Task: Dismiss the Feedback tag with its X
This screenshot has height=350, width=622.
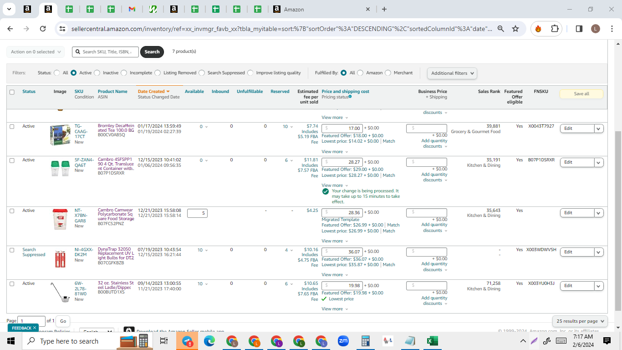Action: click(34, 328)
